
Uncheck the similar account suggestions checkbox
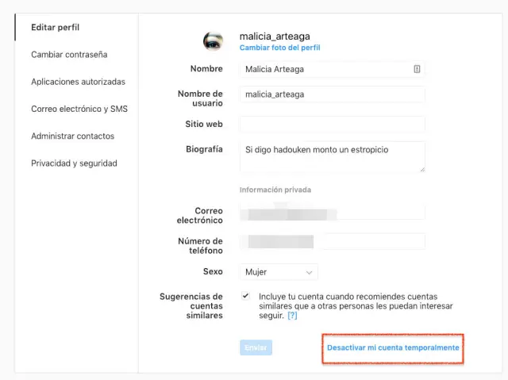click(246, 296)
